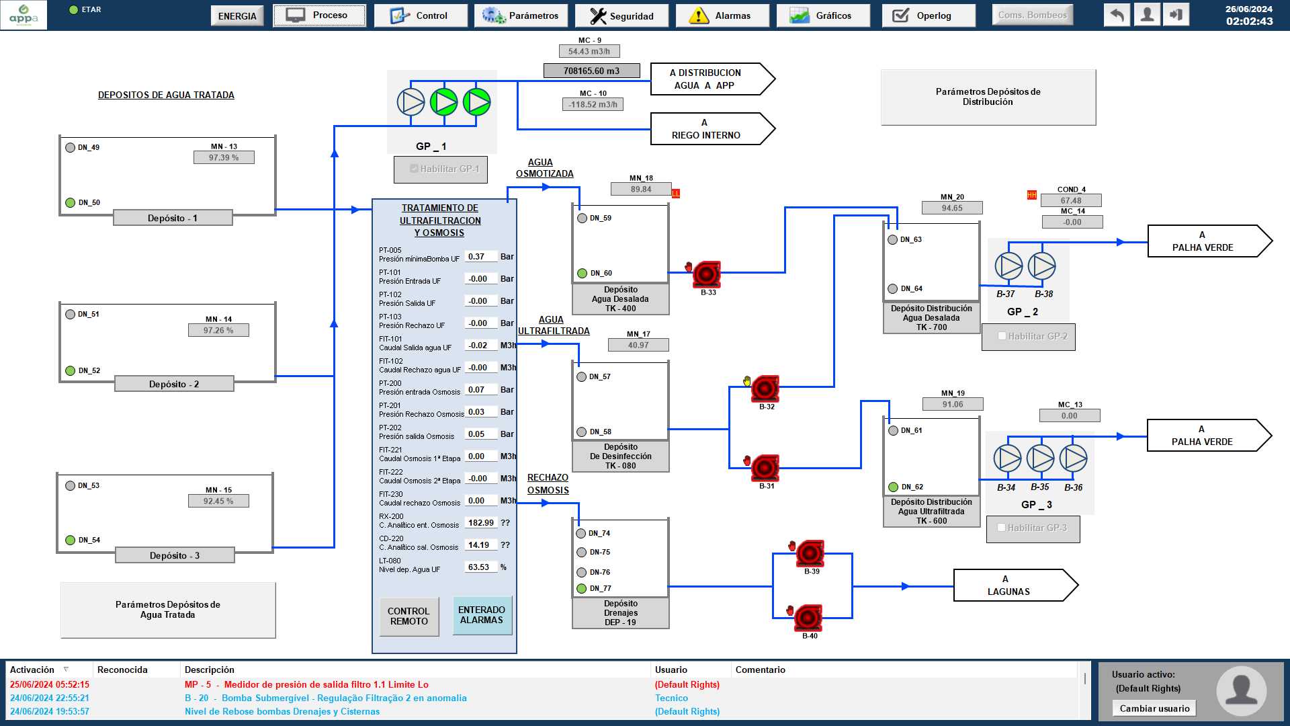Select pump B-37 in GP_2 group
The width and height of the screenshot is (1290, 726).
coord(1008,266)
